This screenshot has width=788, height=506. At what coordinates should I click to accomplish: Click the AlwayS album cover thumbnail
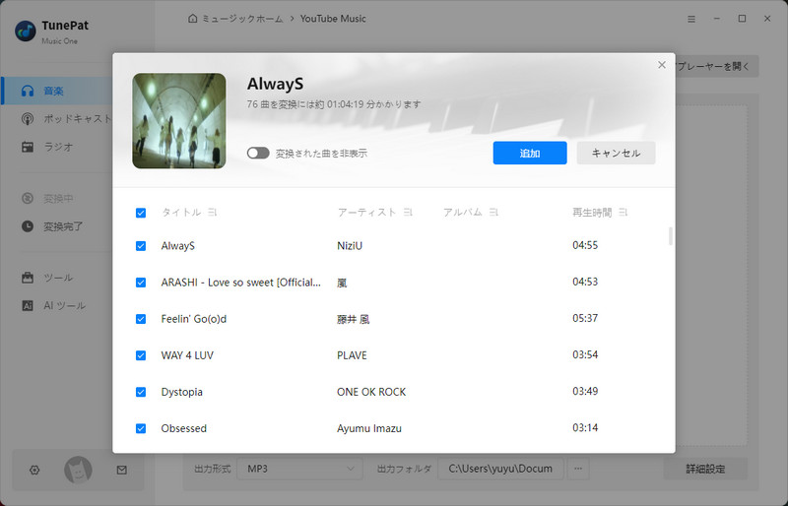pyautogui.click(x=179, y=121)
